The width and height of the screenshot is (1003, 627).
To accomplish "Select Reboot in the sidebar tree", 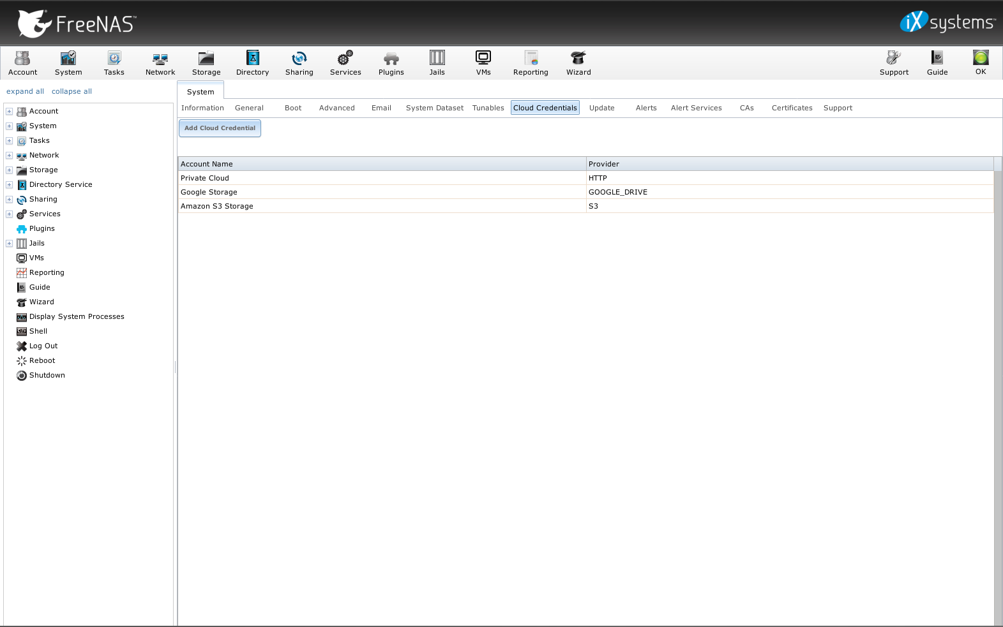I will 36,360.
